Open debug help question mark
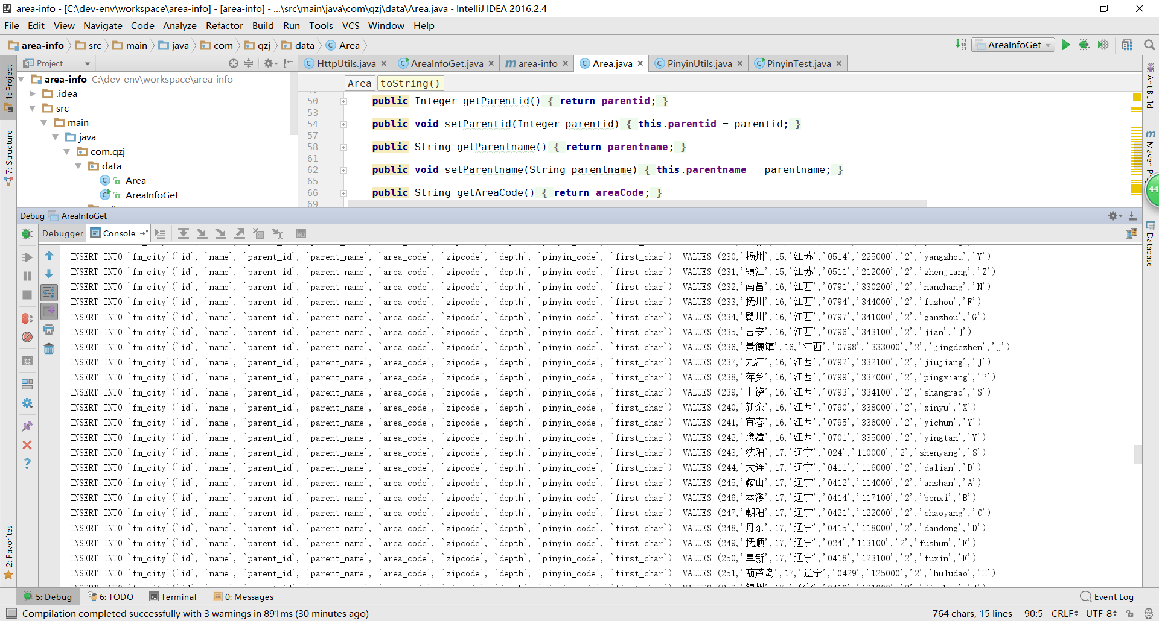The width and height of the screenshot is (1159, 621). (x=27, y=464)
